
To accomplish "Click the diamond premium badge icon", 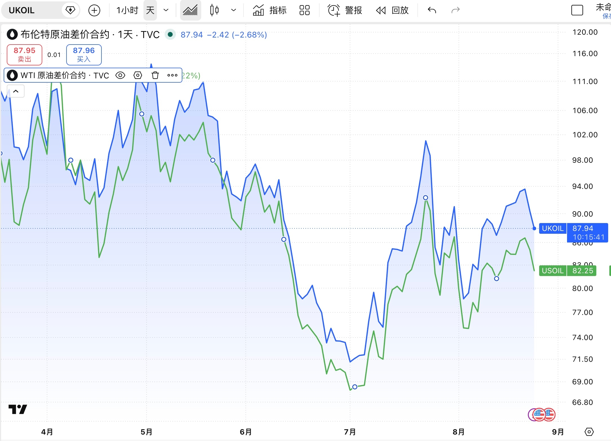I will click(70, 10).
